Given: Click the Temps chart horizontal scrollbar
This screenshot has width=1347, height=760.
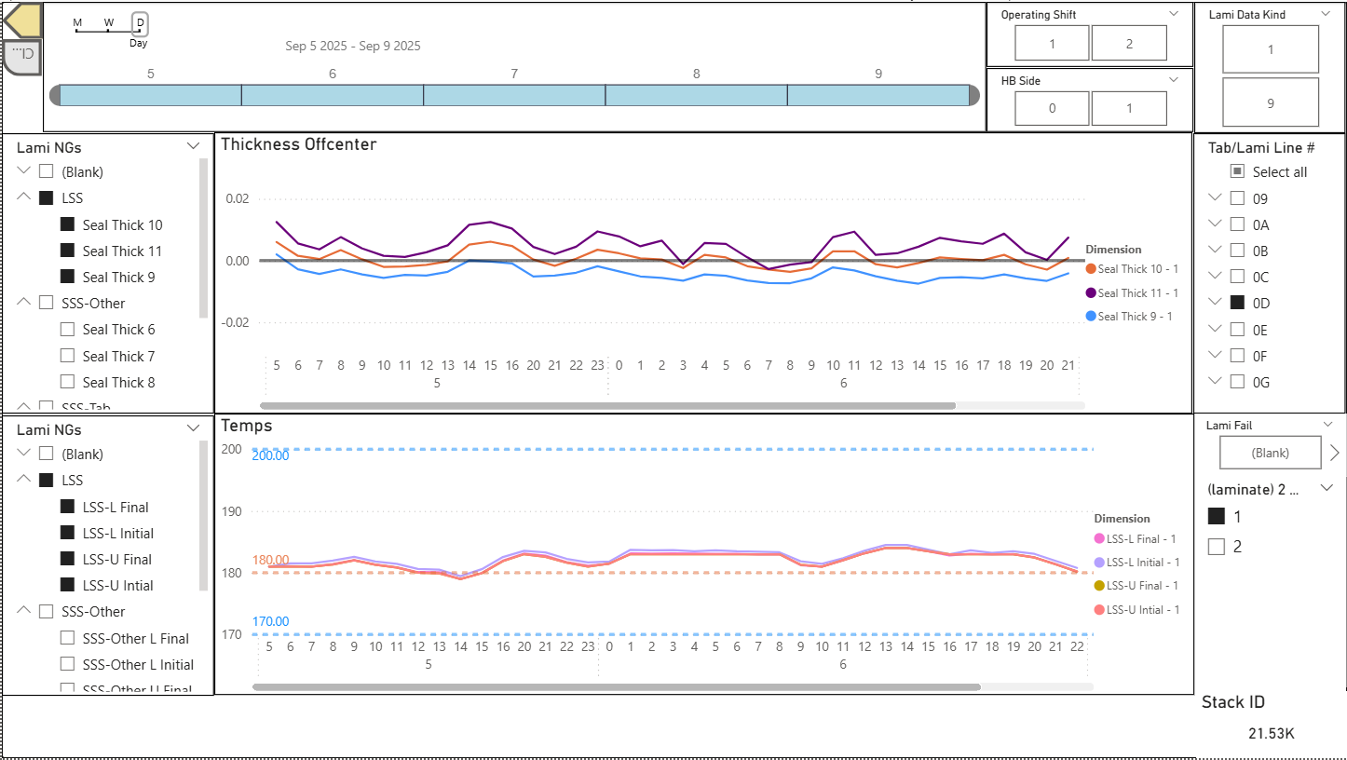Looking at the screenshot, I should 615,686.
